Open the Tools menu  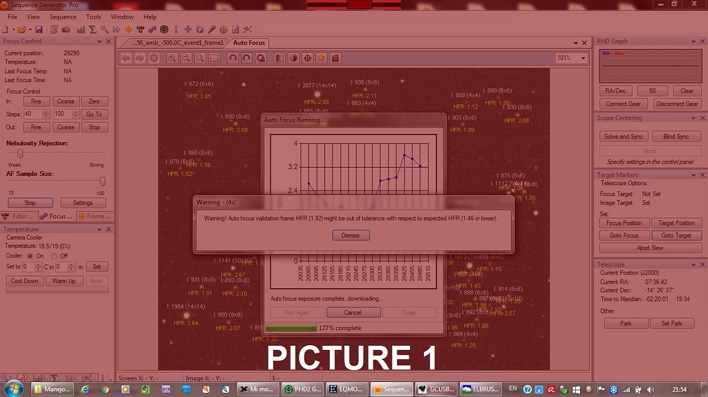coord(93,17)
